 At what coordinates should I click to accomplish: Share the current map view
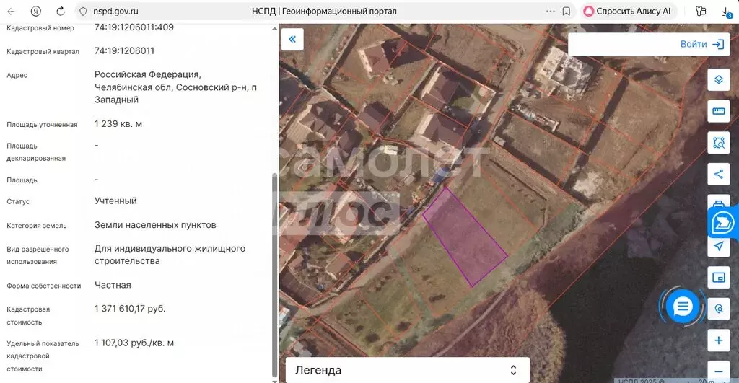(718, 175)
